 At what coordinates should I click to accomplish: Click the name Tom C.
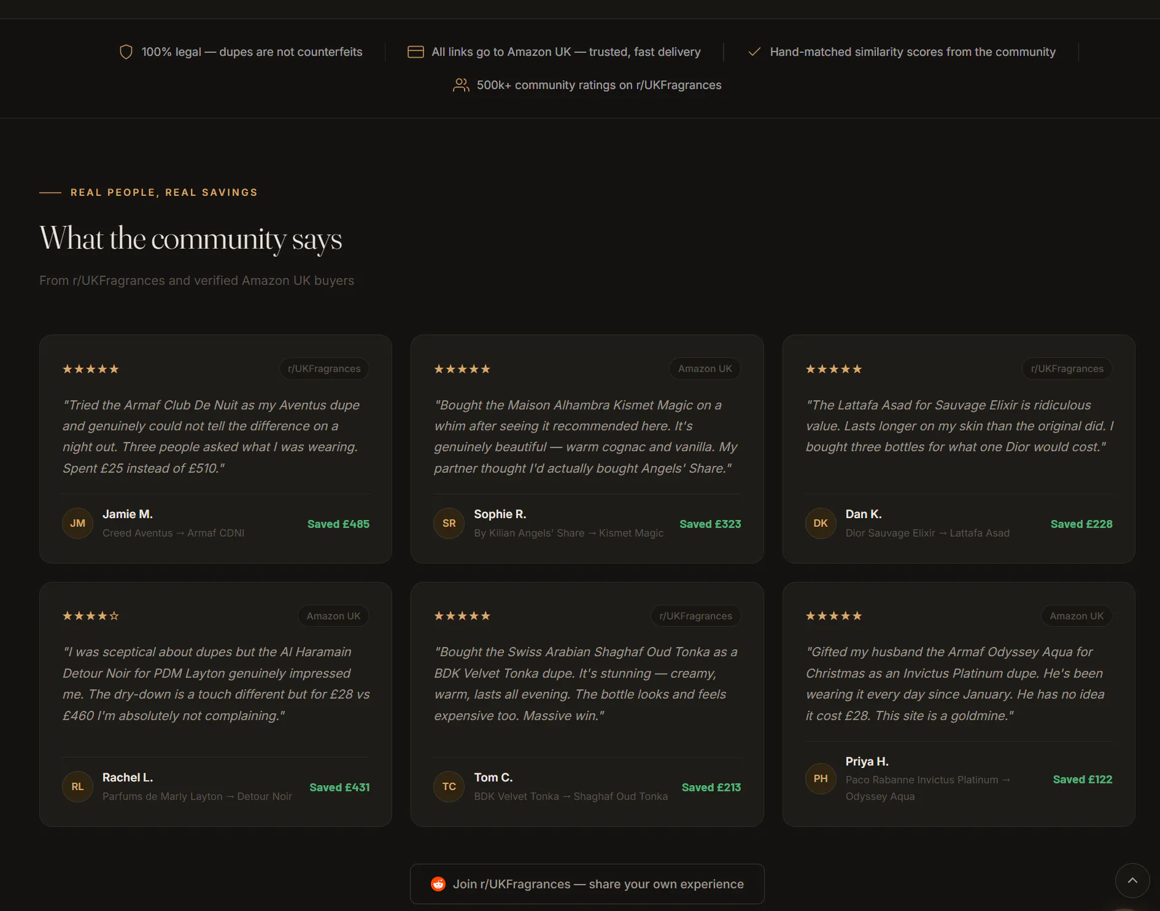tap(493, 778)
